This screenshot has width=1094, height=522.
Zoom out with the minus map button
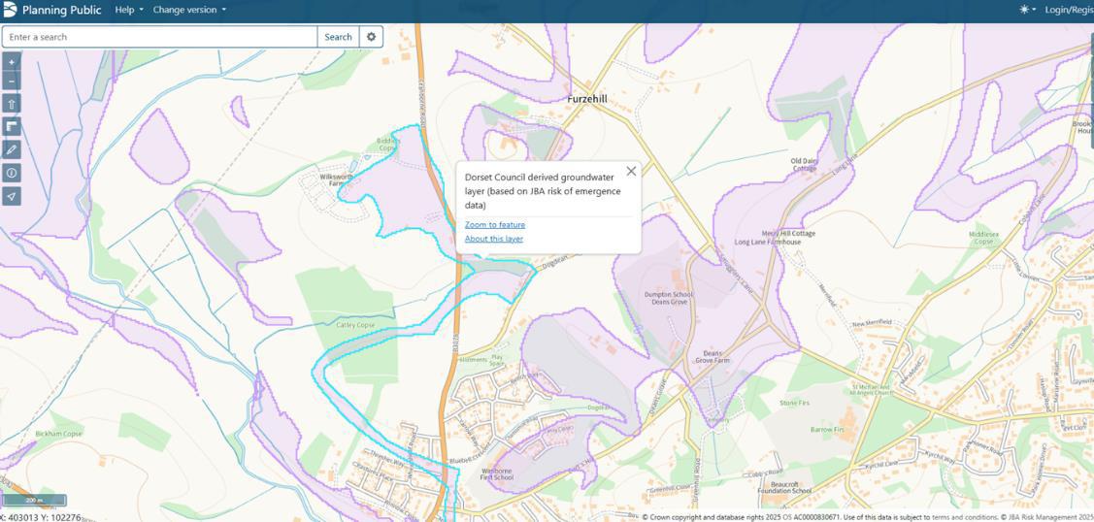click(x=12, y=81)
